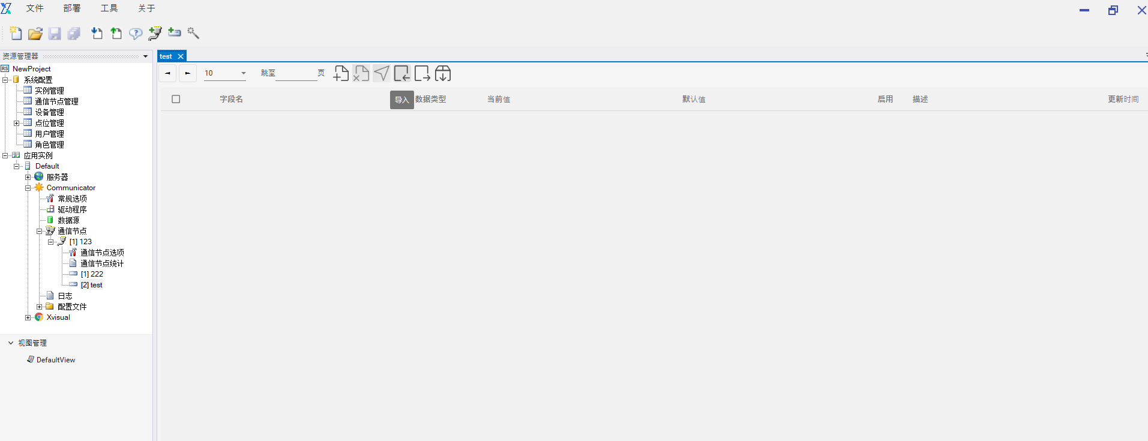Click the next page arrow button
1148x441 pixels.
coord(188,73)
